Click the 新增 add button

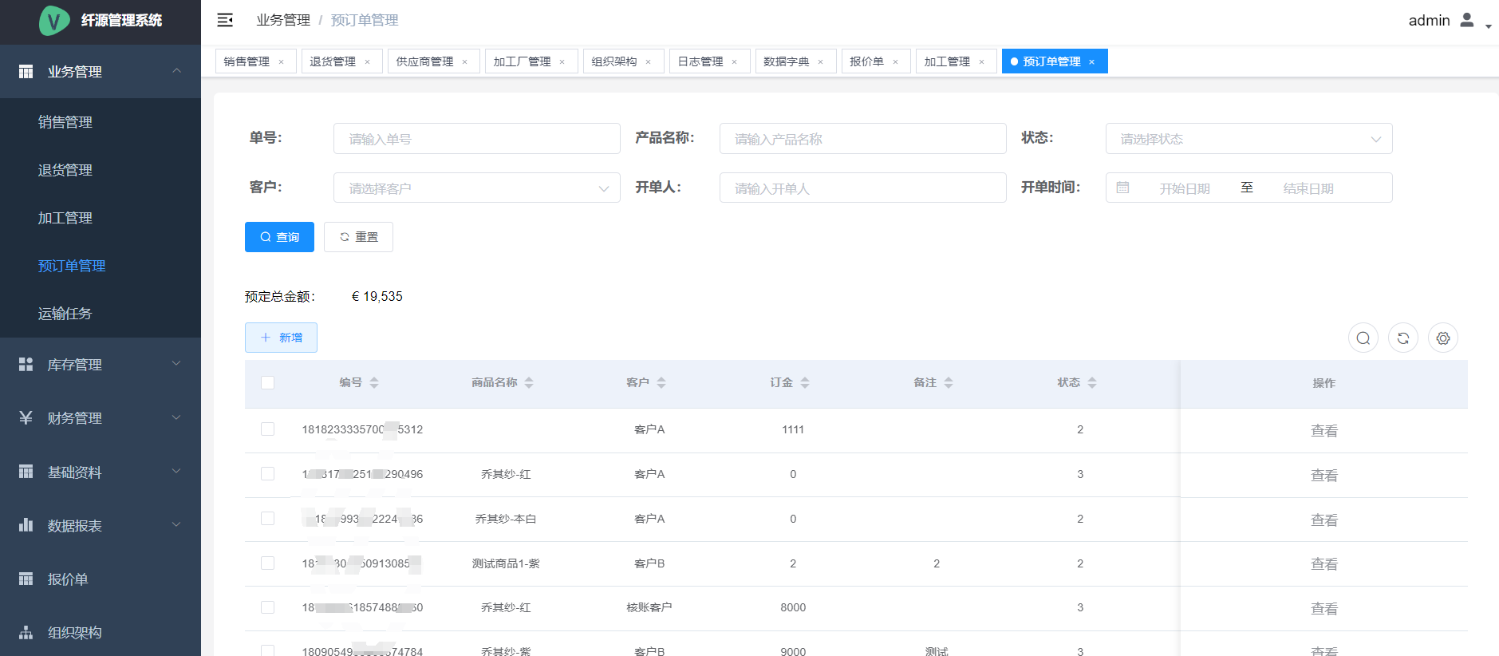(x=281, y=338)
